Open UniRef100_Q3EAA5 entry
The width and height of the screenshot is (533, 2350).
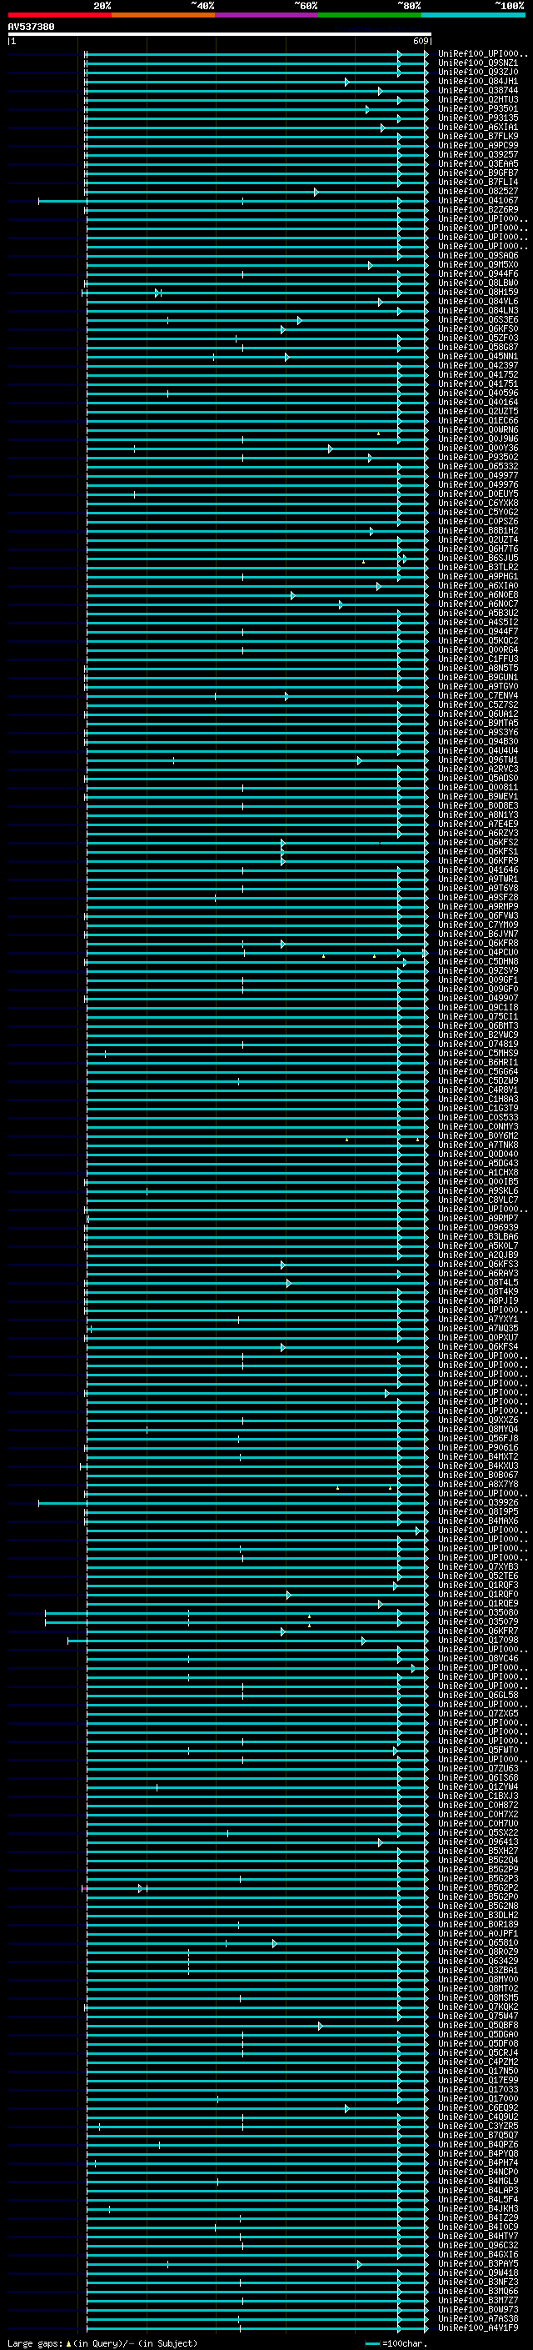(478, 163)
